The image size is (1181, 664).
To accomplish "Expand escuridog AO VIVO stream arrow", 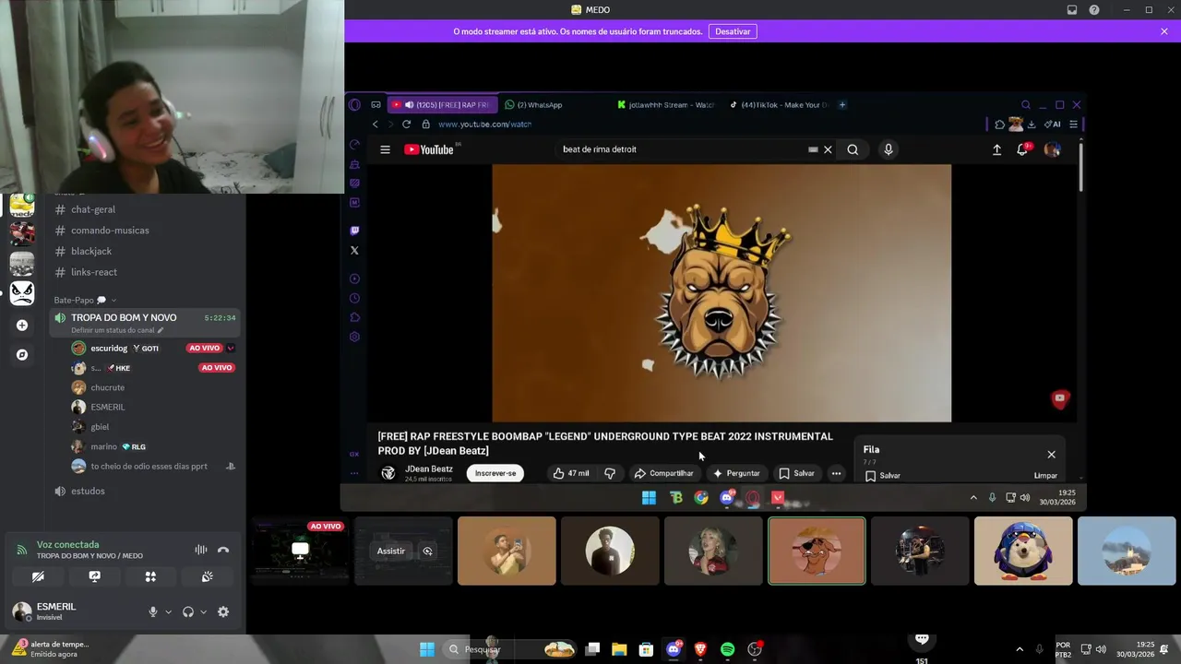I will click(x=231, y=348).
